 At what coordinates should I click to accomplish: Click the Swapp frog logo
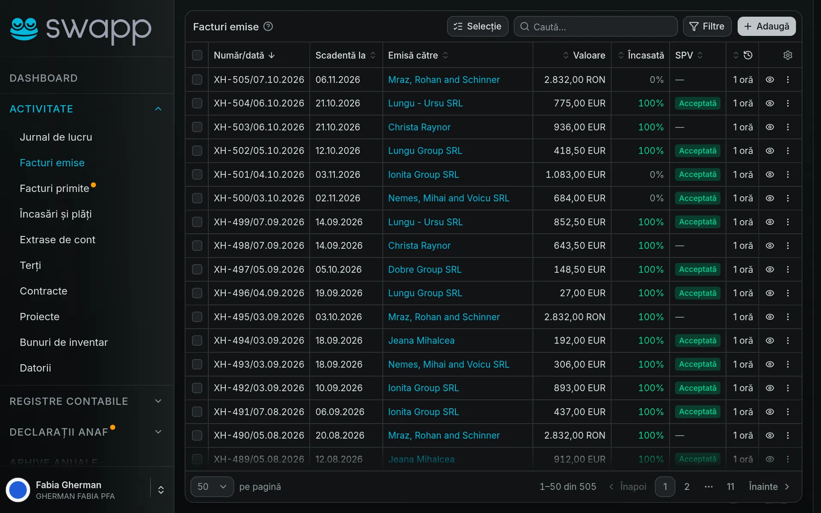coord(24,29)
